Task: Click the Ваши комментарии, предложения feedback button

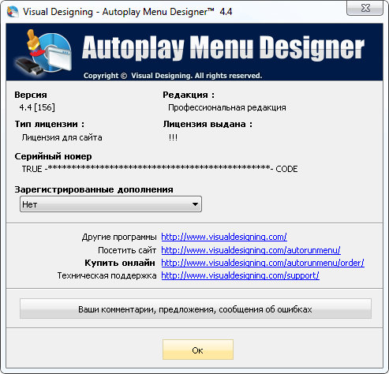Action: tap(196, 309)
